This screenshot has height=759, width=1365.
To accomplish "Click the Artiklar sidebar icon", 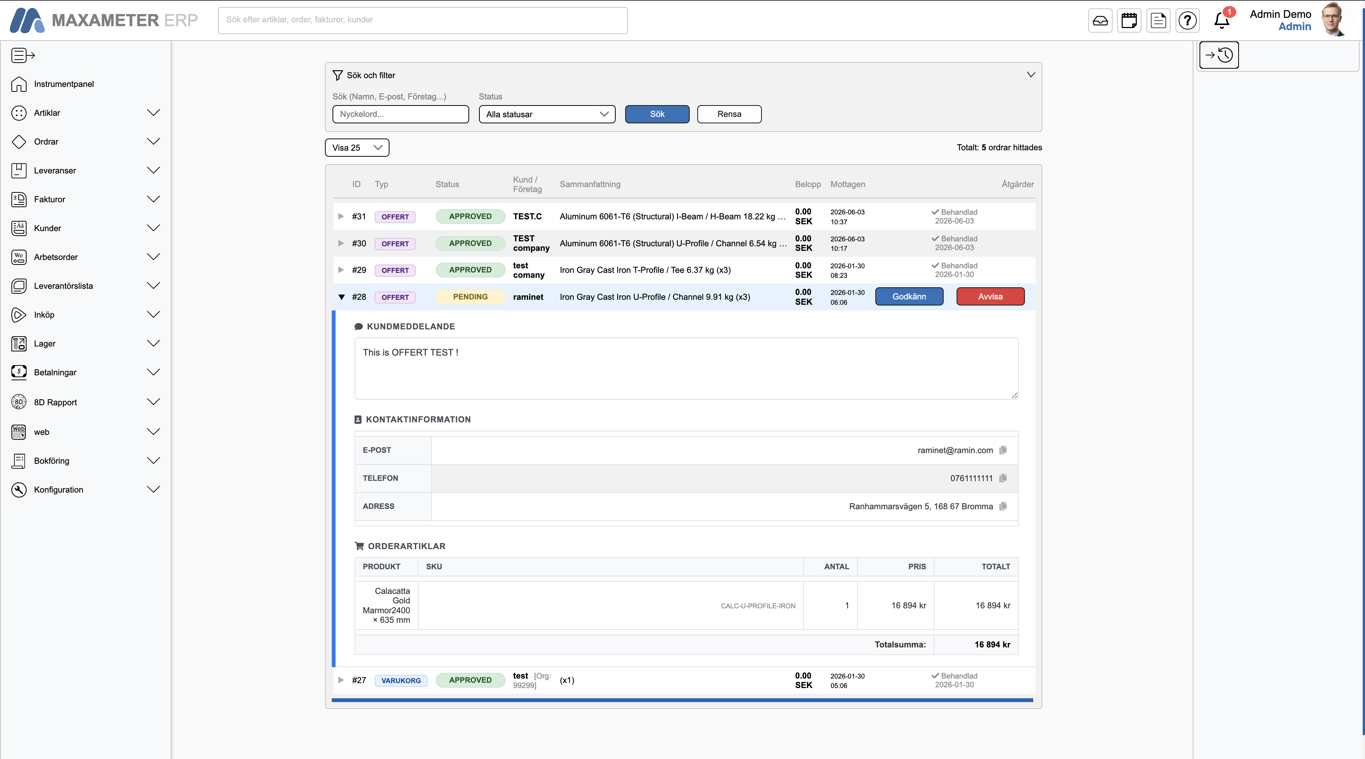I will [19, 113].
